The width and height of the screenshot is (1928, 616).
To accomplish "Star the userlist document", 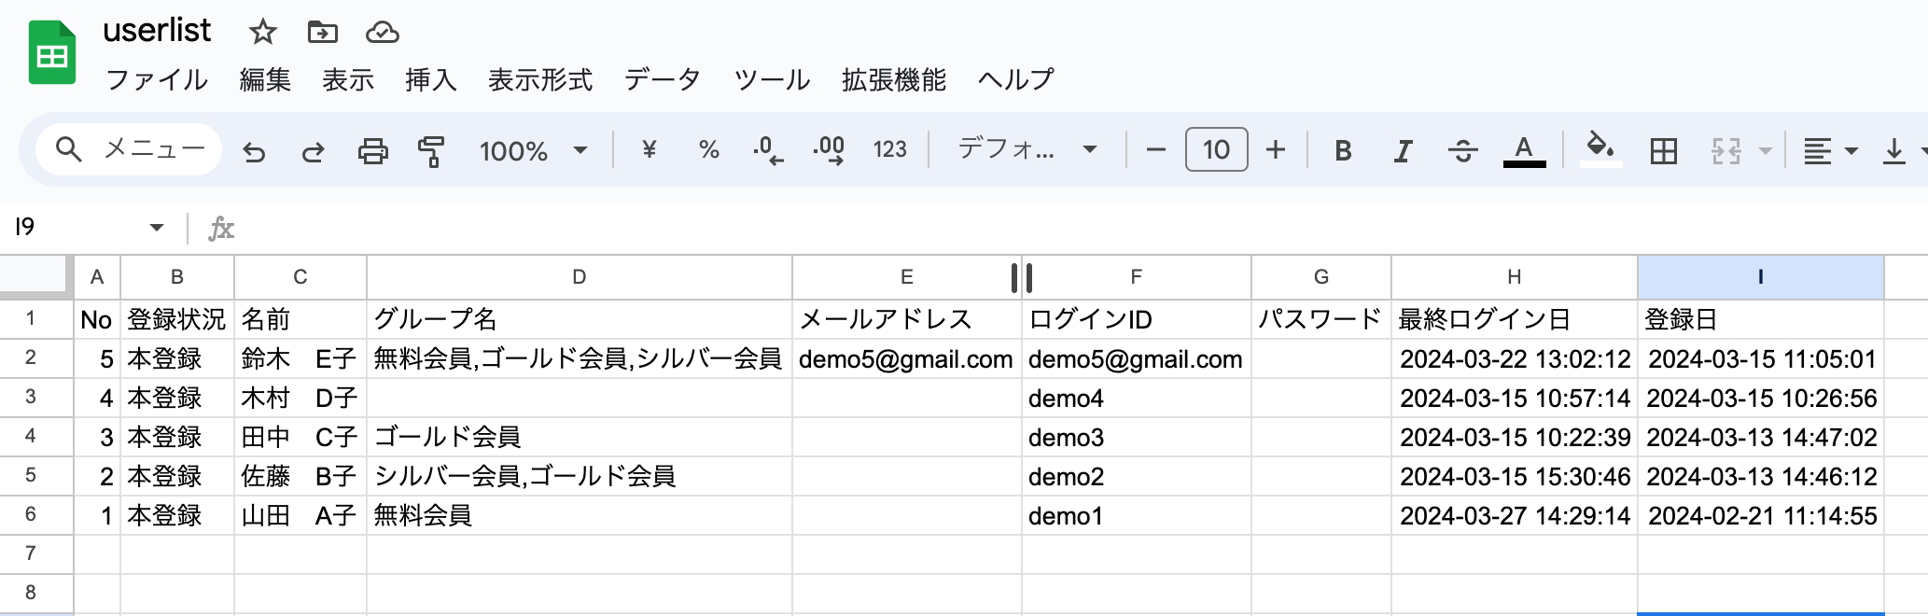I will point(262,33).
